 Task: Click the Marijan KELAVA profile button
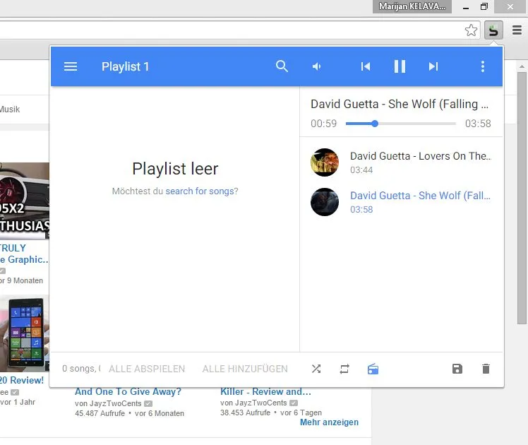click(412, 6)
